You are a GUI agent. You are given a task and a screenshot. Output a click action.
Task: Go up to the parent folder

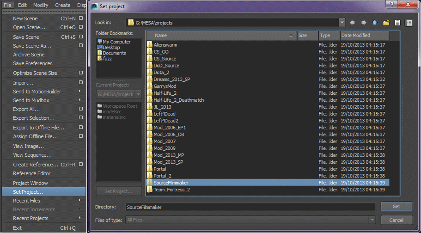tap(375, 22)
